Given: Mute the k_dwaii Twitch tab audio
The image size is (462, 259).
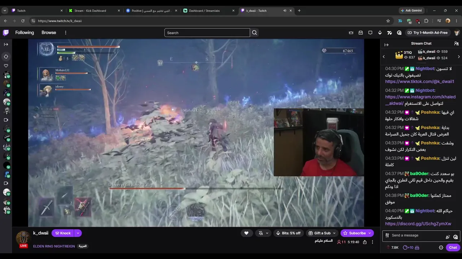Looking at the screenshot, I should point(285,11).
